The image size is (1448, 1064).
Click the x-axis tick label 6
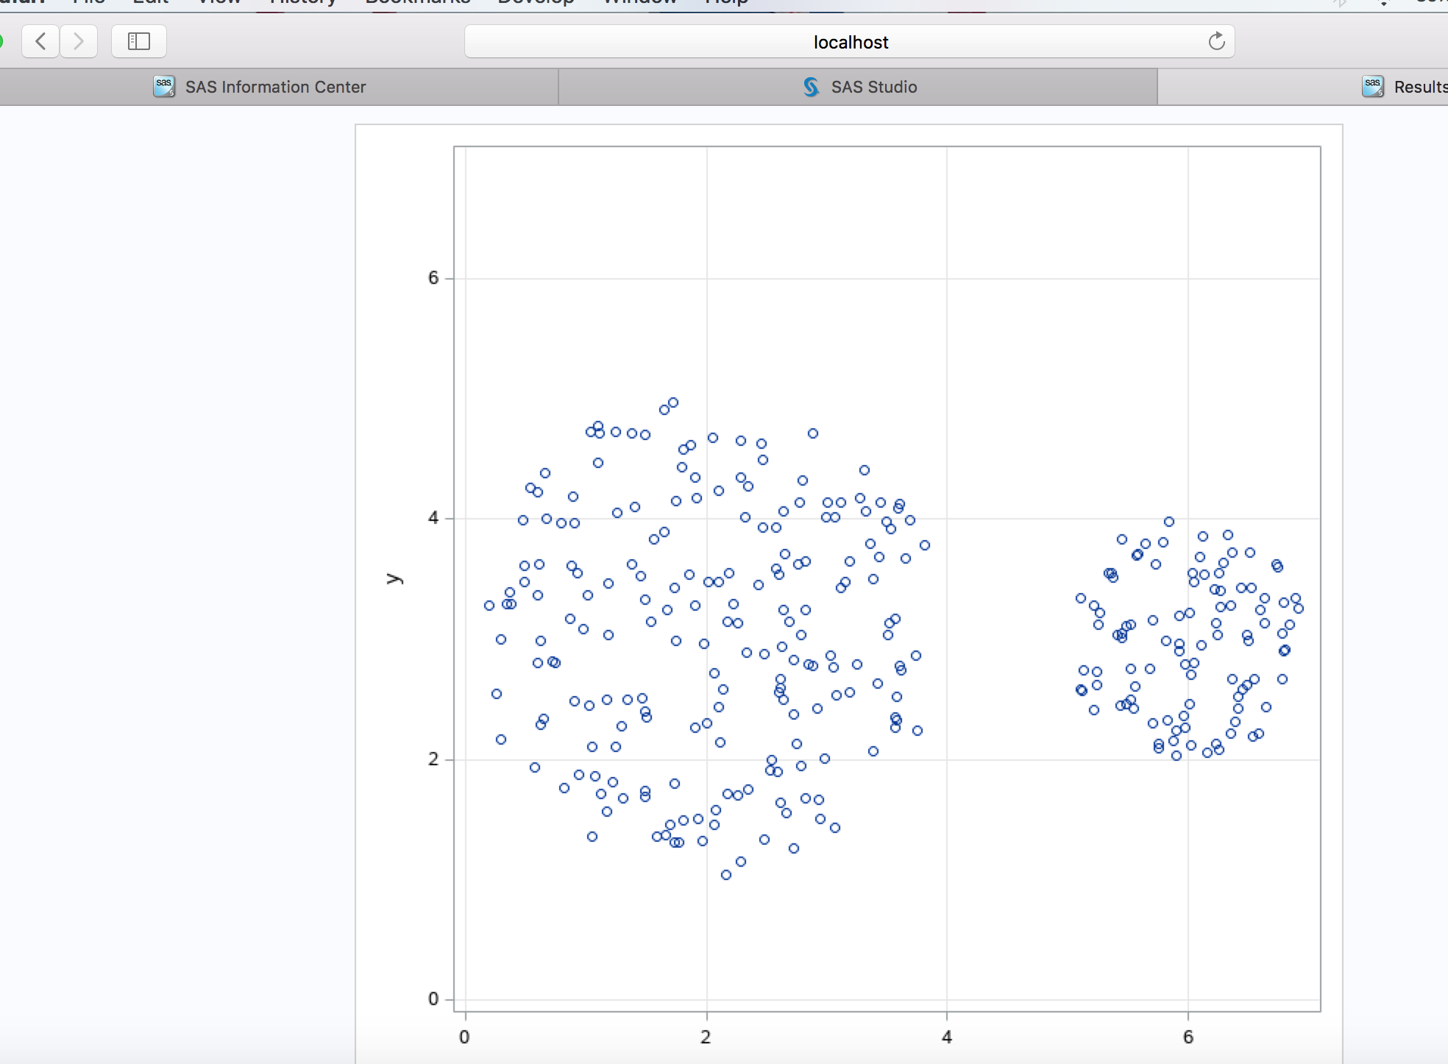click(x=1188, y=1038)
